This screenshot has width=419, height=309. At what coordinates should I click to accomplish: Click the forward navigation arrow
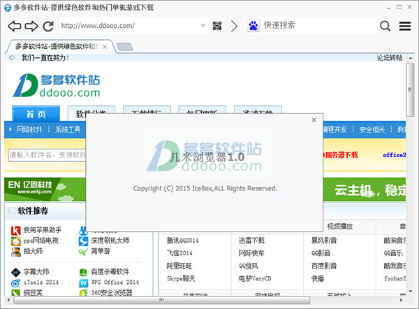pyautogui.click(x=31, y=26)
